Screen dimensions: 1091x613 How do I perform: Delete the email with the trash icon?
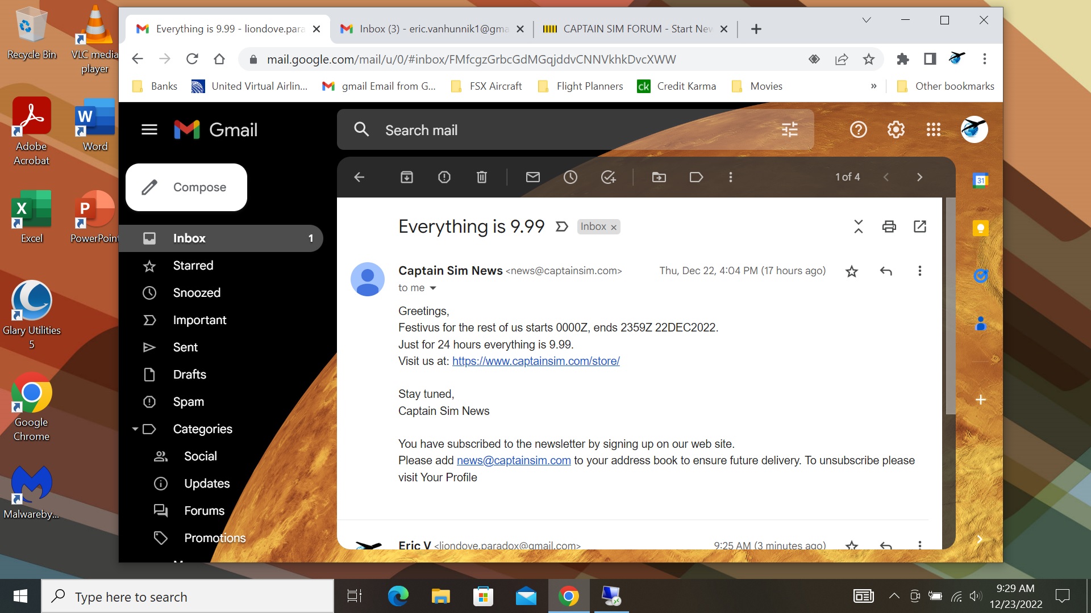[482, 177]
